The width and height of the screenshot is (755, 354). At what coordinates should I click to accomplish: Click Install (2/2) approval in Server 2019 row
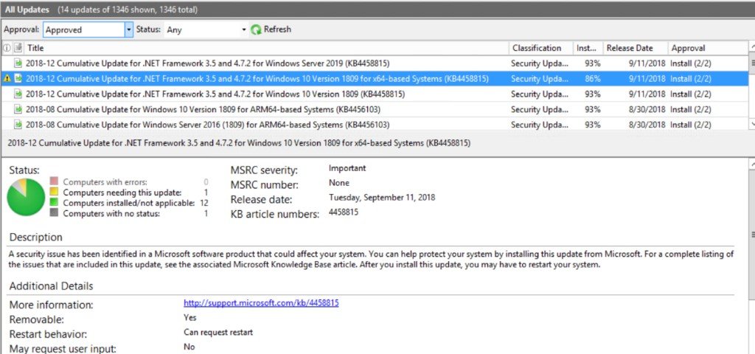point(690,63)
